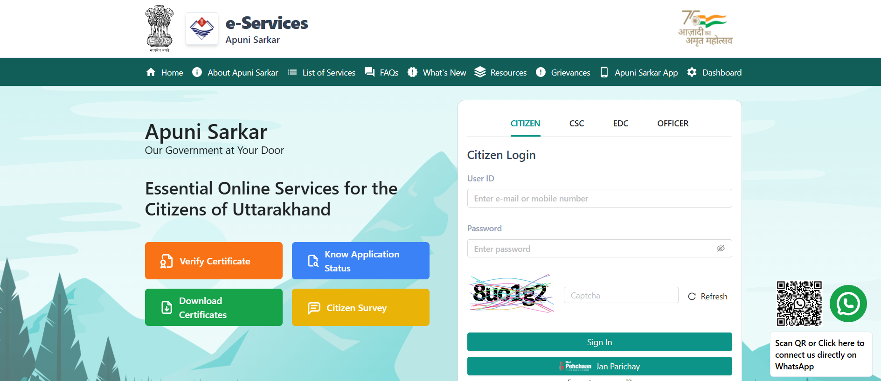Open List of Services menu
The width and height of the screenshot is (881, 381).
coord(321,72)
